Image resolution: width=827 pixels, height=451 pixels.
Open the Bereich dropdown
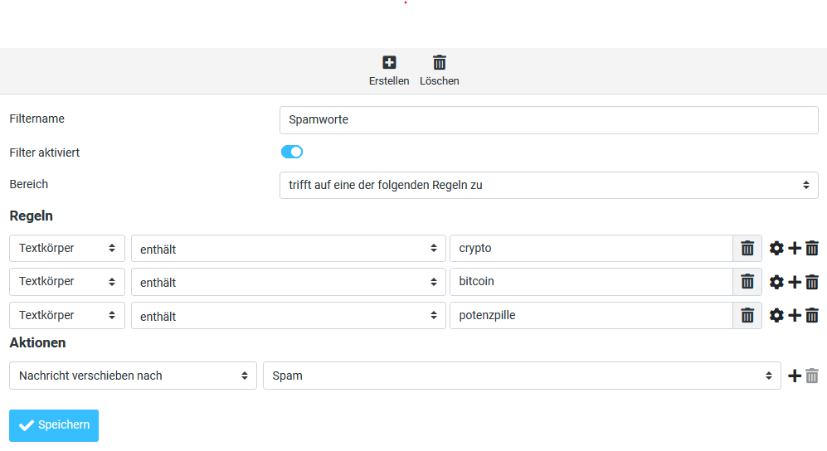click(x=548, y=185)
